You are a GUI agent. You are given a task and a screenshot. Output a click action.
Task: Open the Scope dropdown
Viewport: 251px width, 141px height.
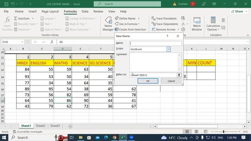[169, 49]
